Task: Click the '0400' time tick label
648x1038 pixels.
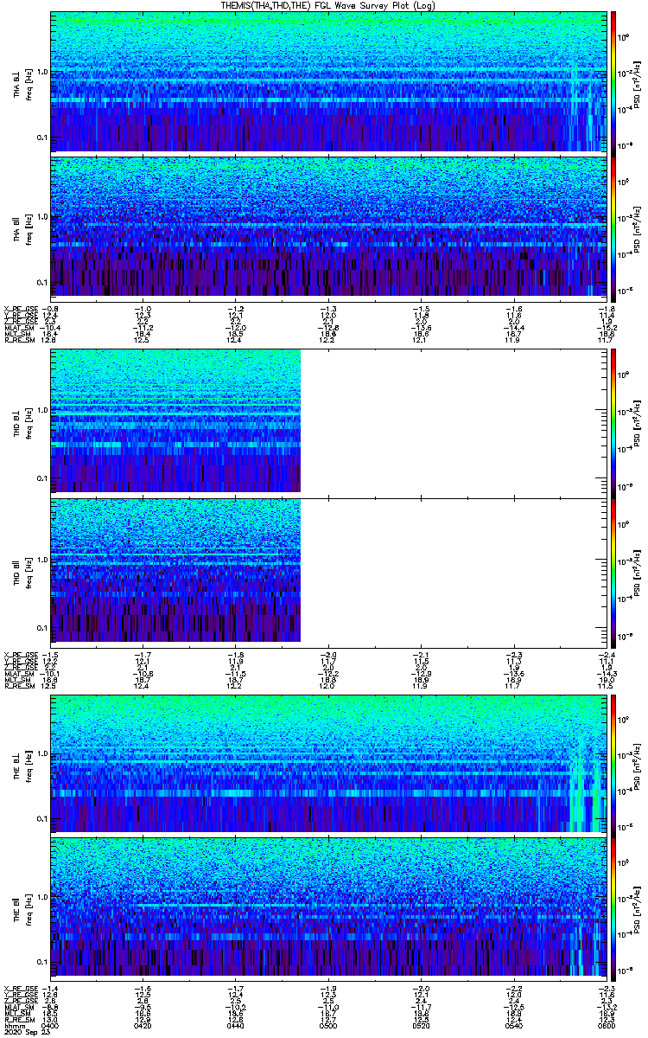Action: pyautogui.click(x=52, y=1025)
